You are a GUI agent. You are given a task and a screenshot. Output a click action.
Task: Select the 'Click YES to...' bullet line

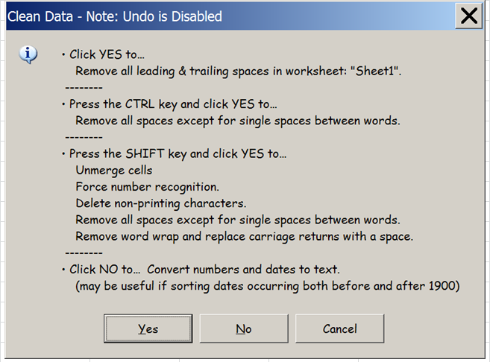tap(104, 54)
